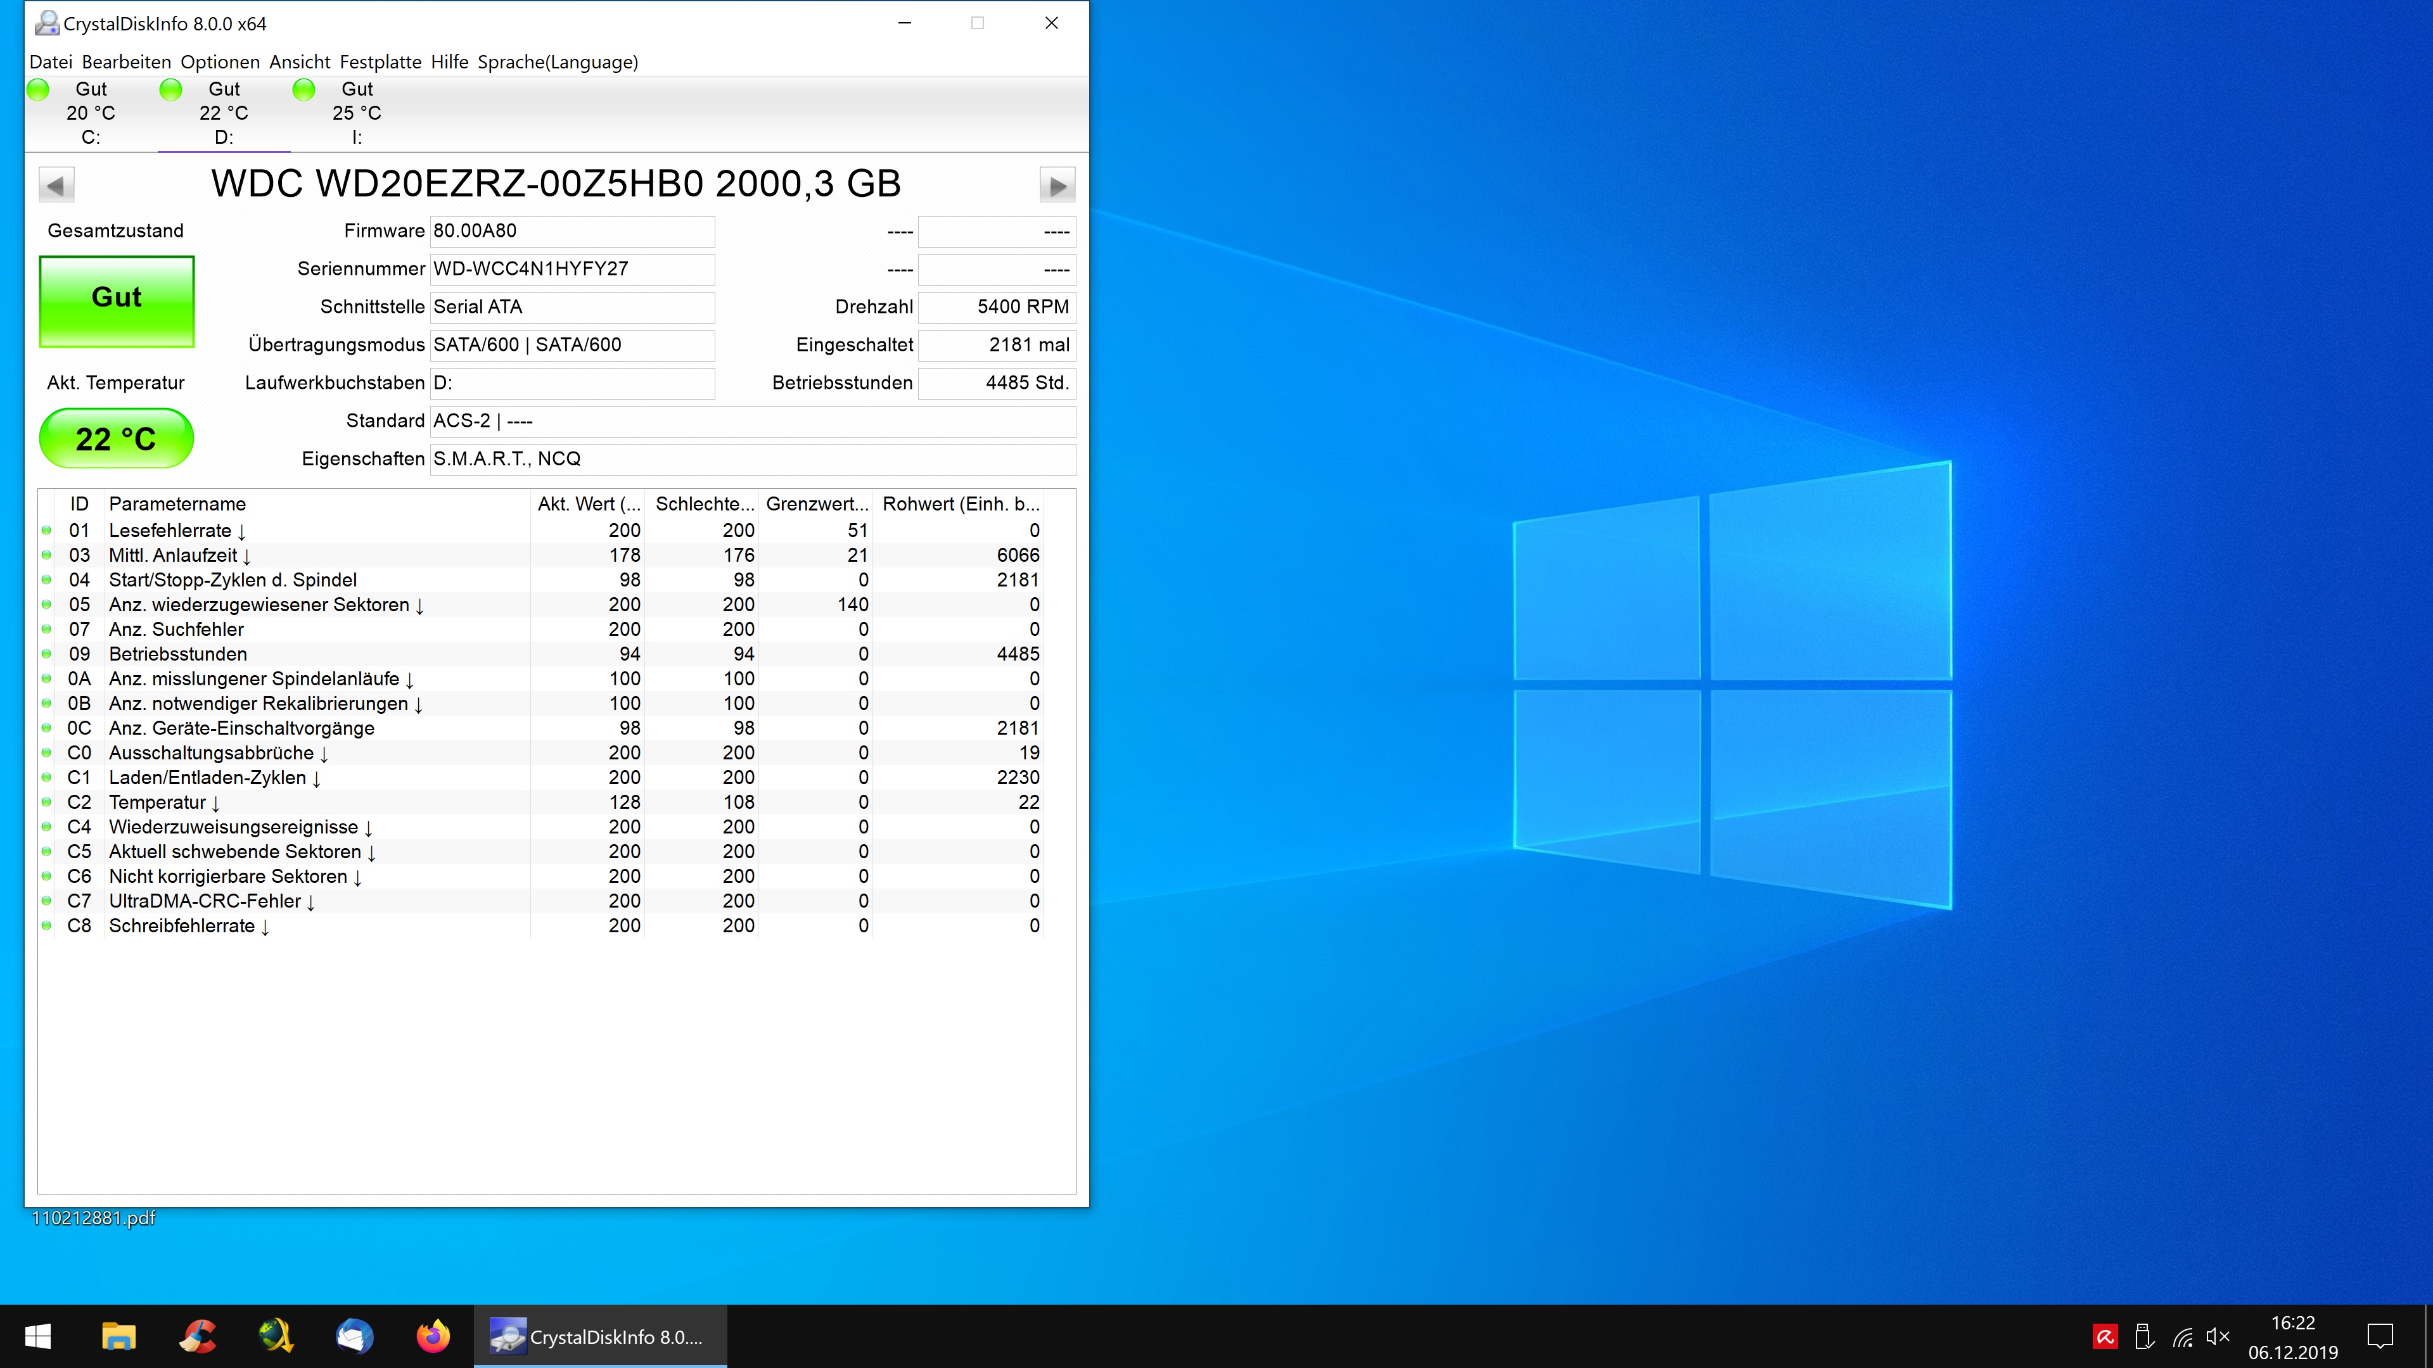The image size is (2433, 1368).
Task: Click the Rohwert column header
Action: coord(960,504)
